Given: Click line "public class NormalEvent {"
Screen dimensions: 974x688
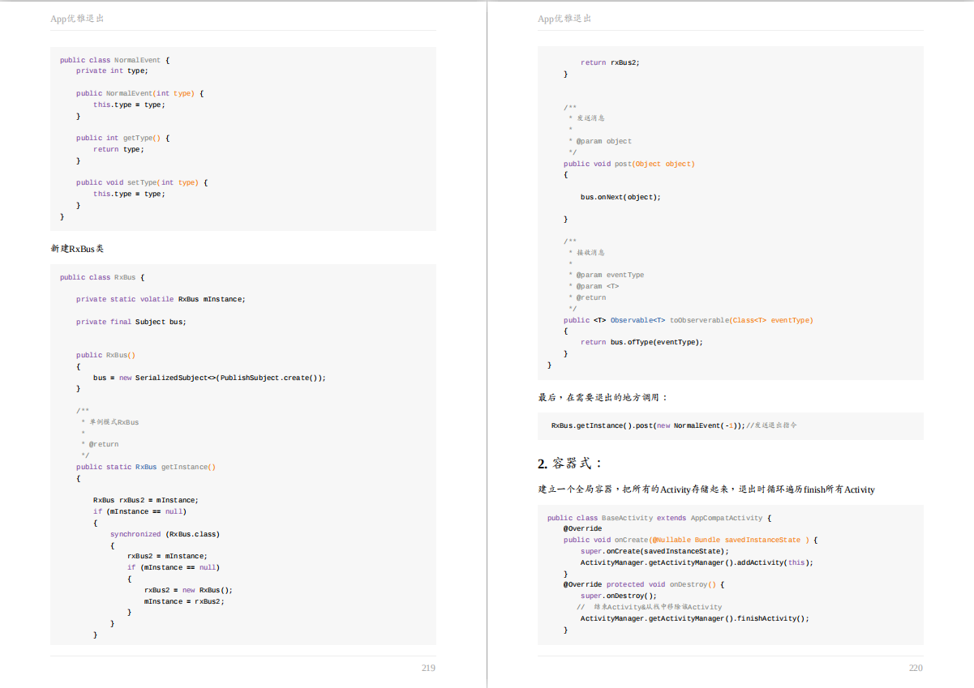Looking at the screenshot, I should click(x=114, y=60).
